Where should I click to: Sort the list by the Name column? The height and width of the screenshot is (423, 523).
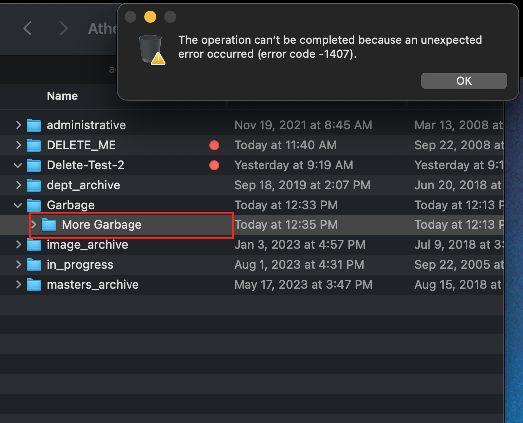click(x=62, y=96)
